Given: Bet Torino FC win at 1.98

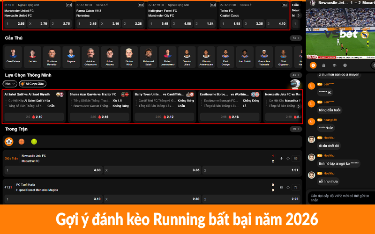Looking at the screenshot, I should point(231,24).
